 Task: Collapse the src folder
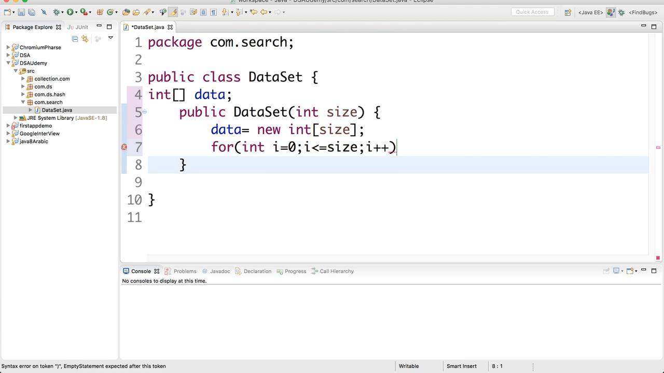click(16, 70)
